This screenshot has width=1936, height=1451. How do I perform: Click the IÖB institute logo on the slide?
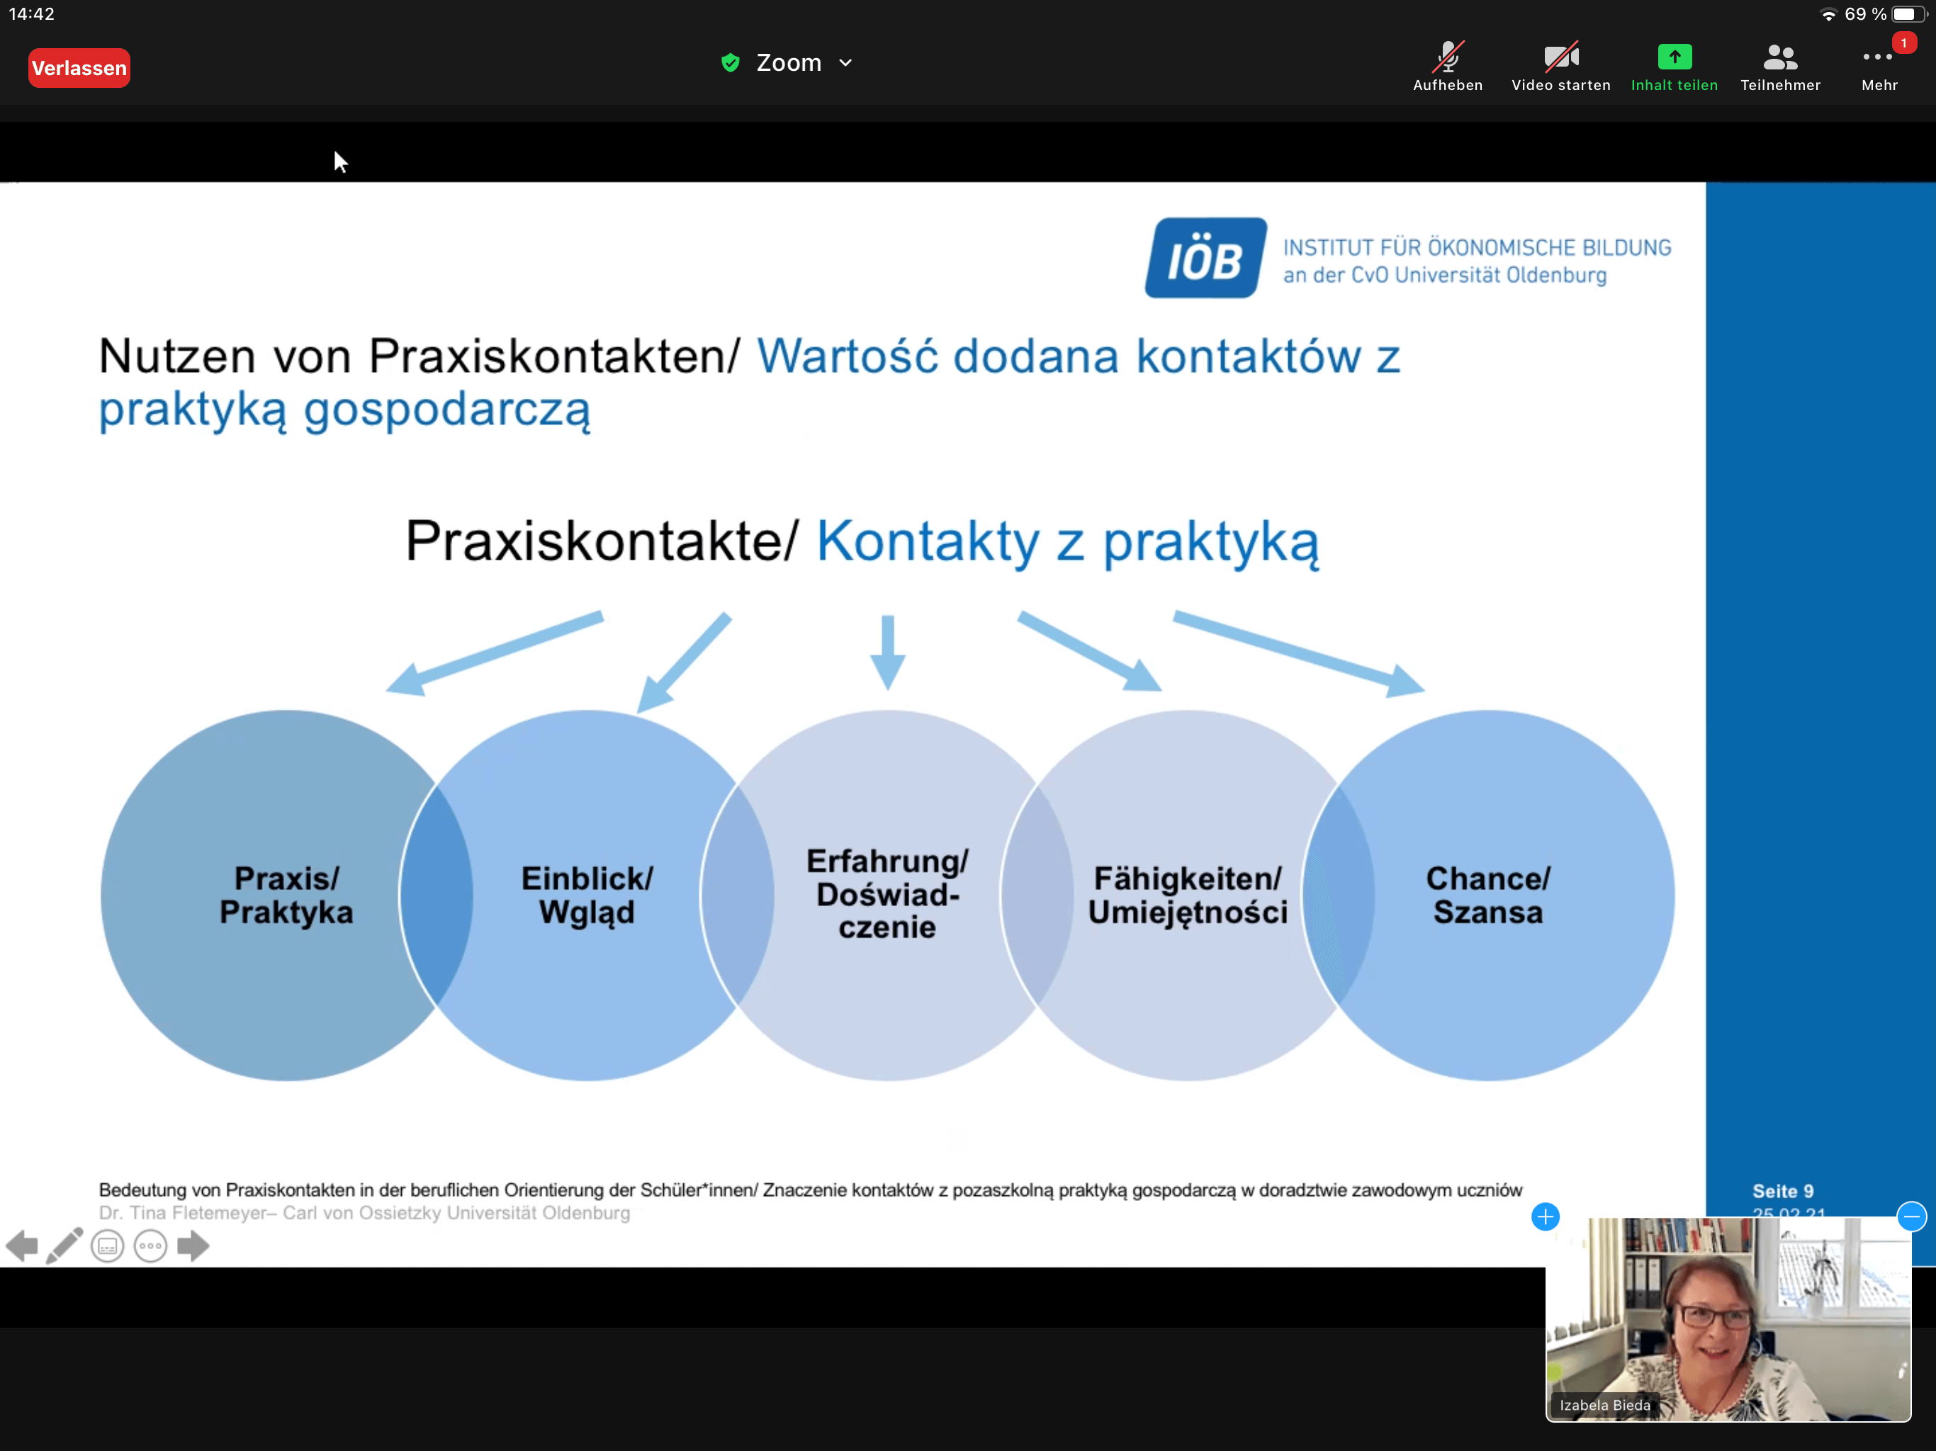point(1205,258)
